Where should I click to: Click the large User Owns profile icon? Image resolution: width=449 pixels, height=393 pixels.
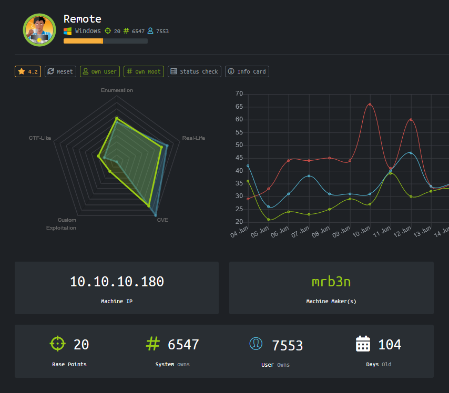click(256, 344)
